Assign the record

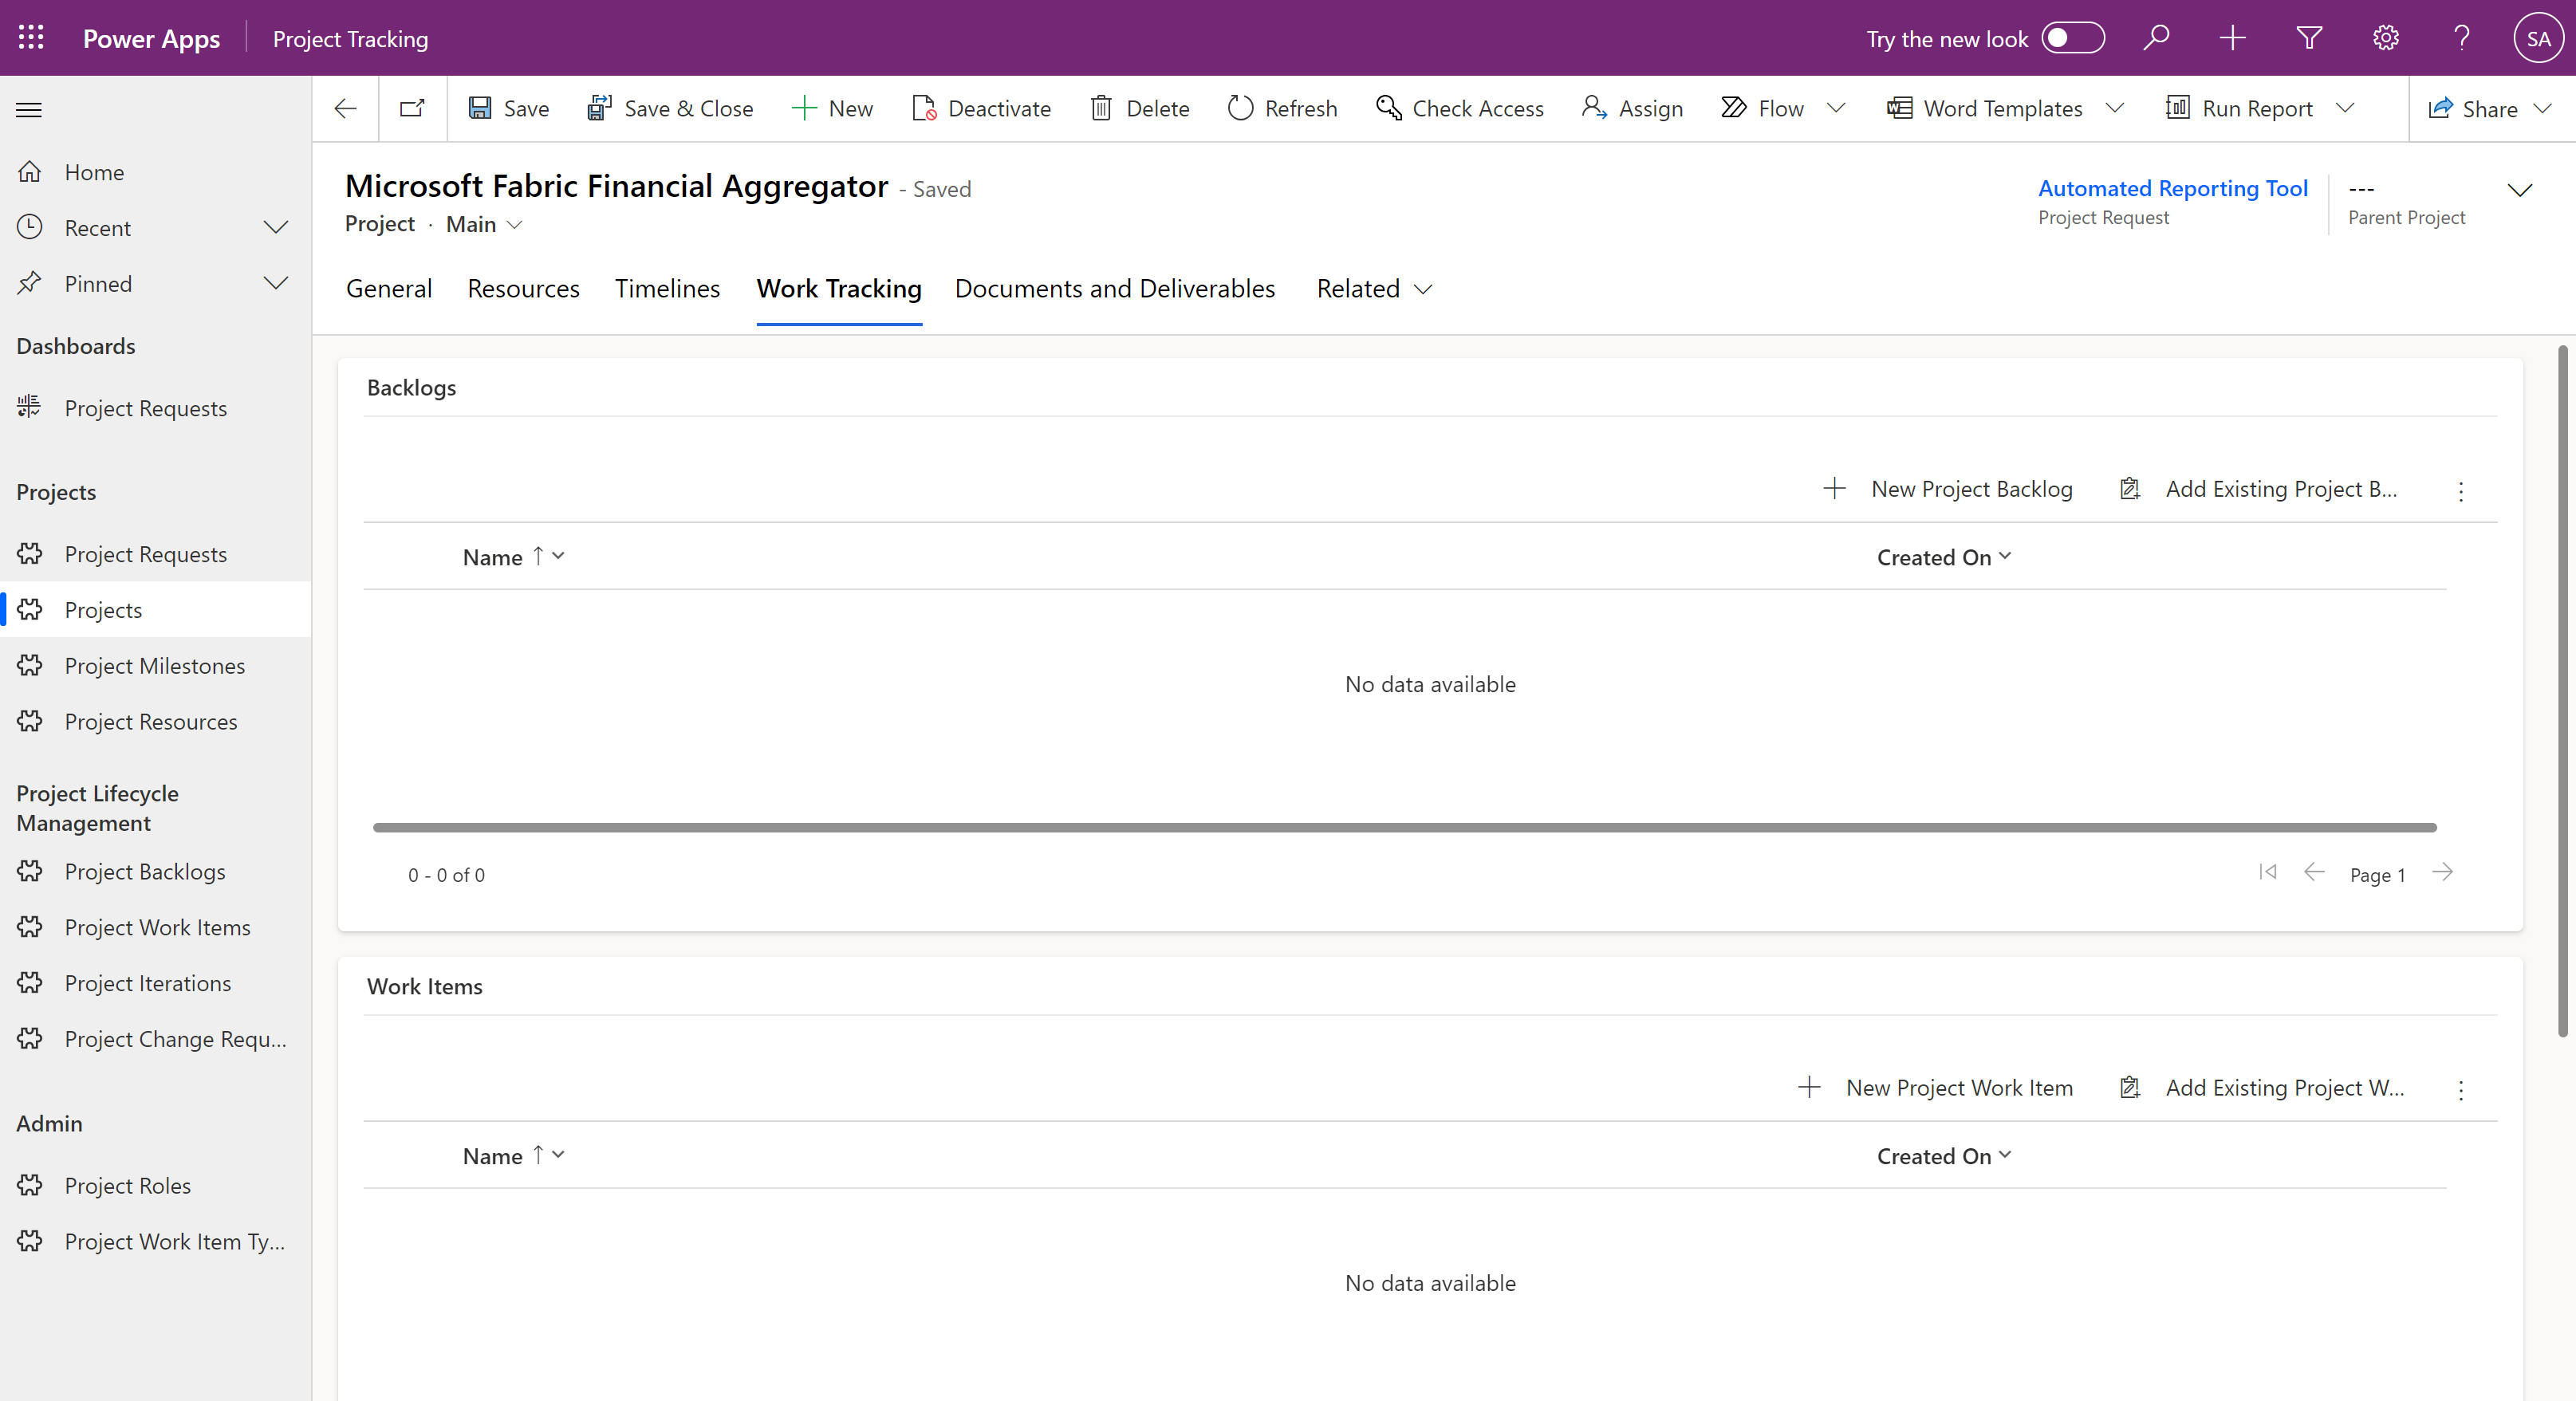[1632, 108]
